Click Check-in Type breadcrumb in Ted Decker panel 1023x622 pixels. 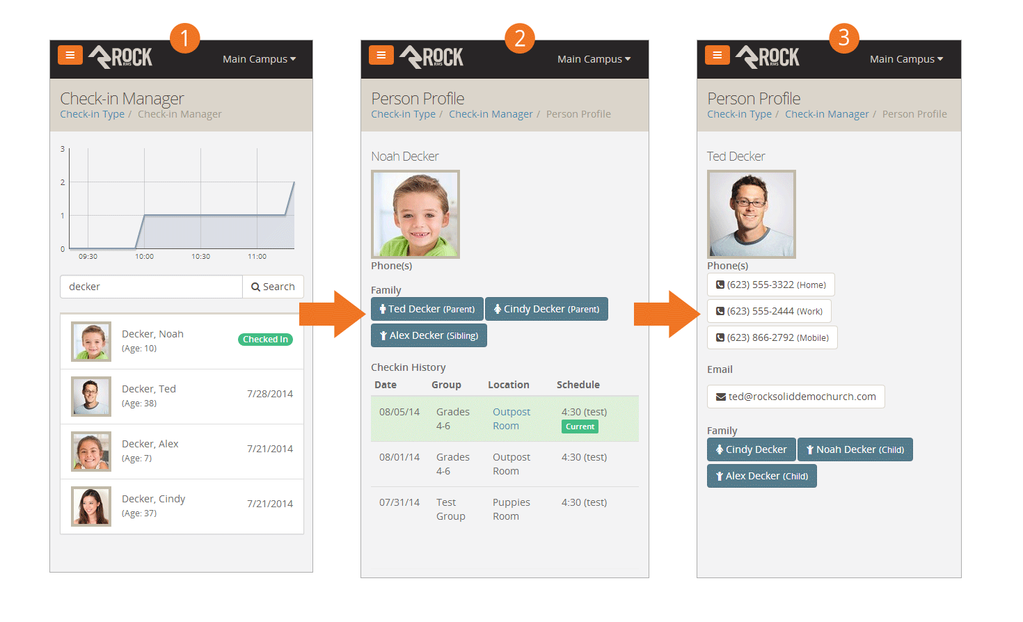pos(739,114)
